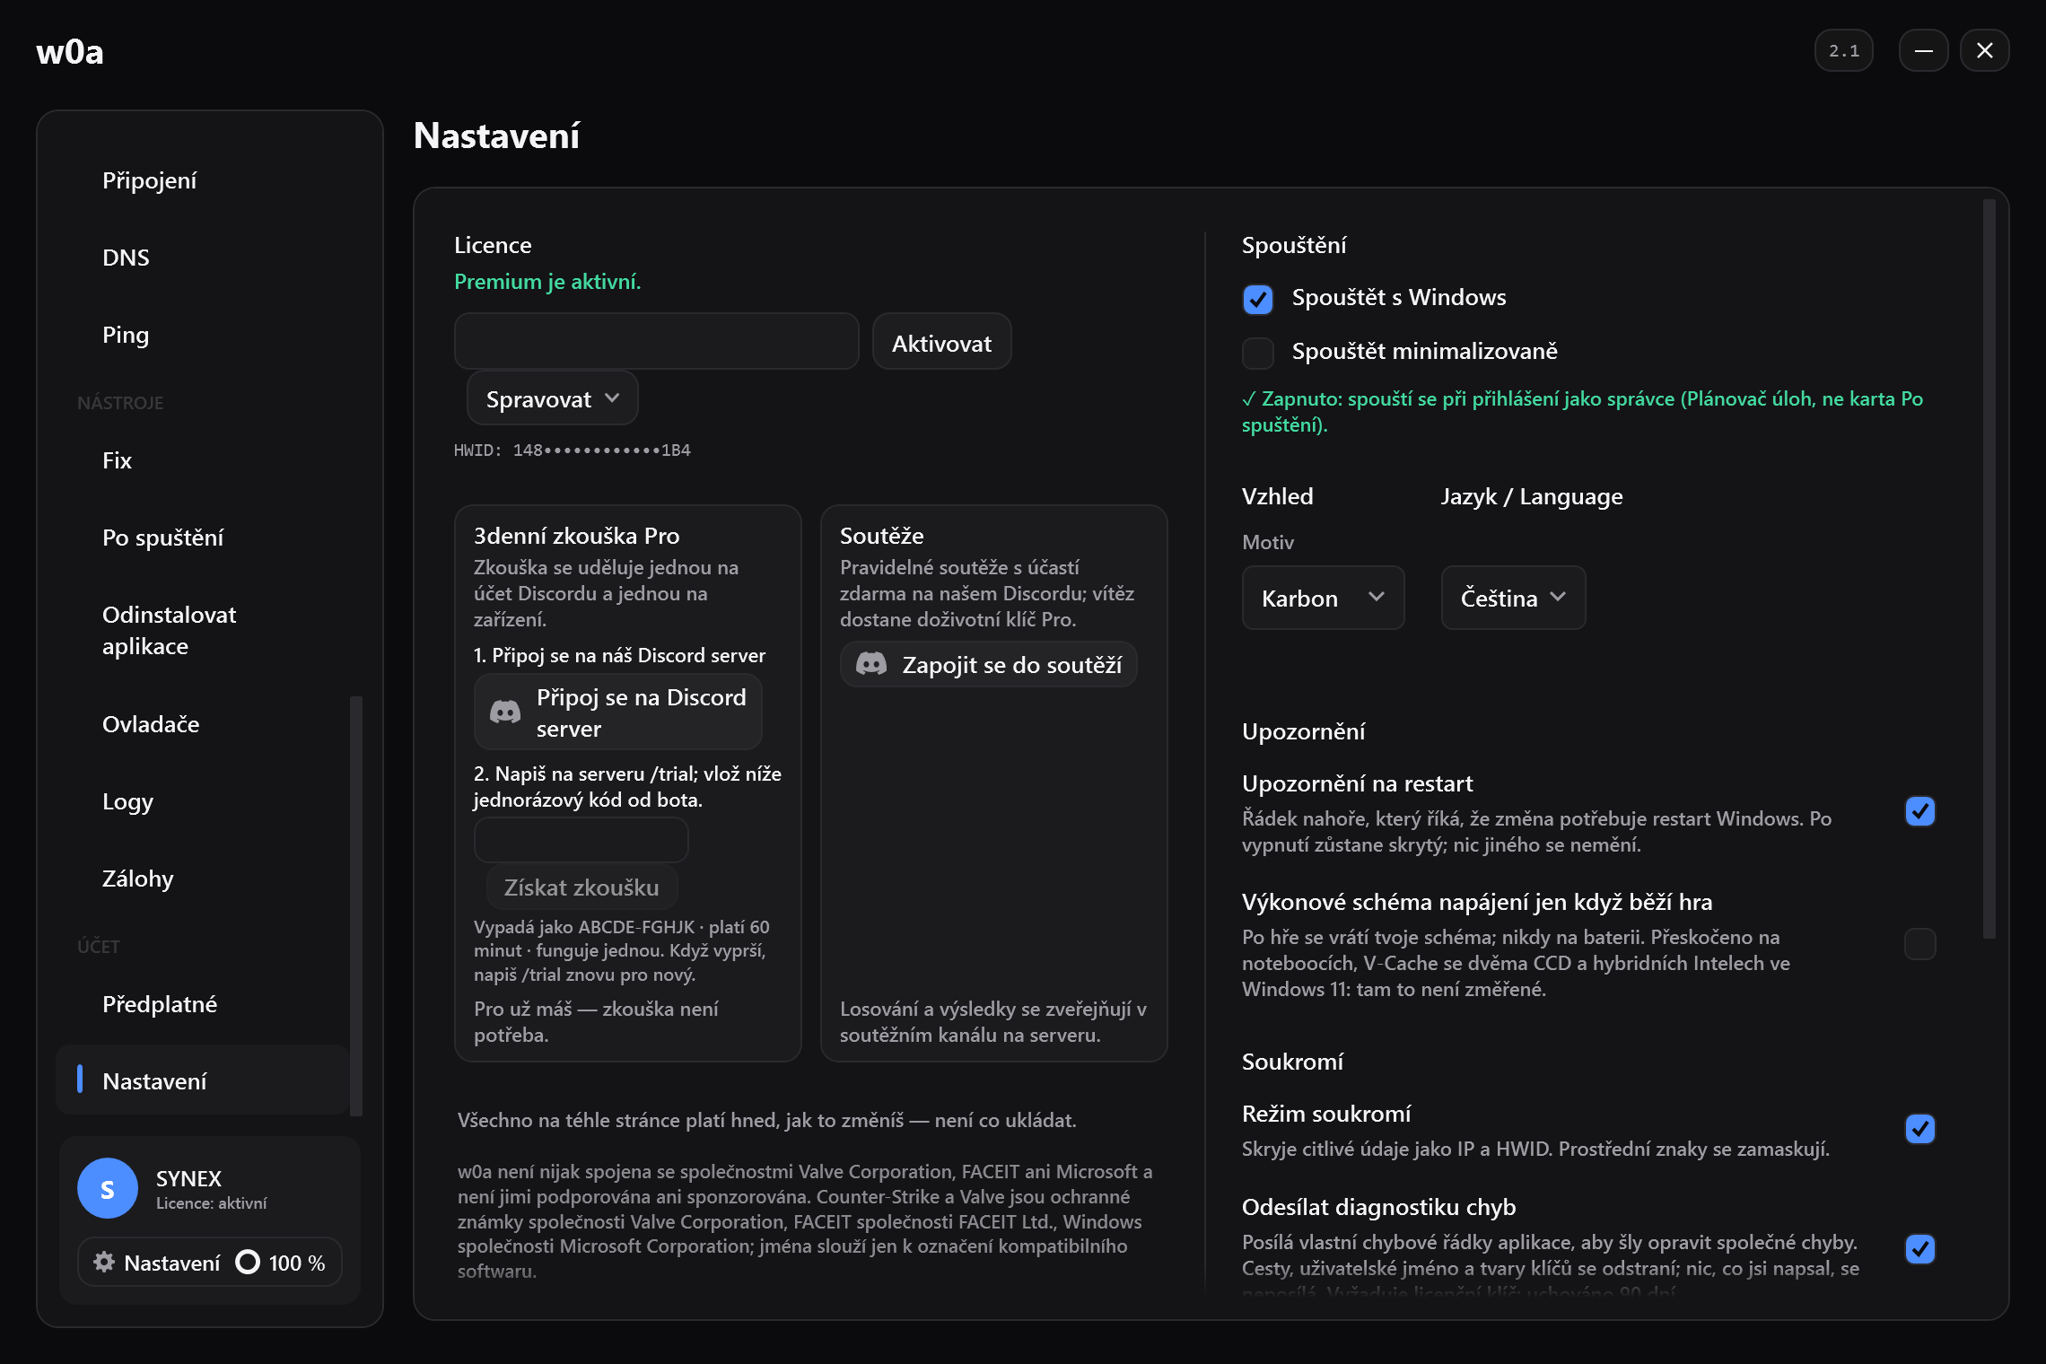Viewport: 2046px width, 1364px height.
Task: Disable Odesílat diagnostiku chyb checkbox
Action: pyautogui.click(x=1920, y=1249)
